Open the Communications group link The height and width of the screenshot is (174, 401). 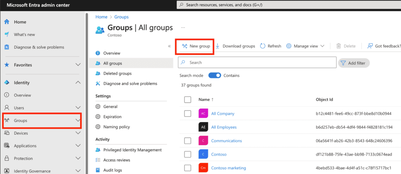(x=226, y=141)
